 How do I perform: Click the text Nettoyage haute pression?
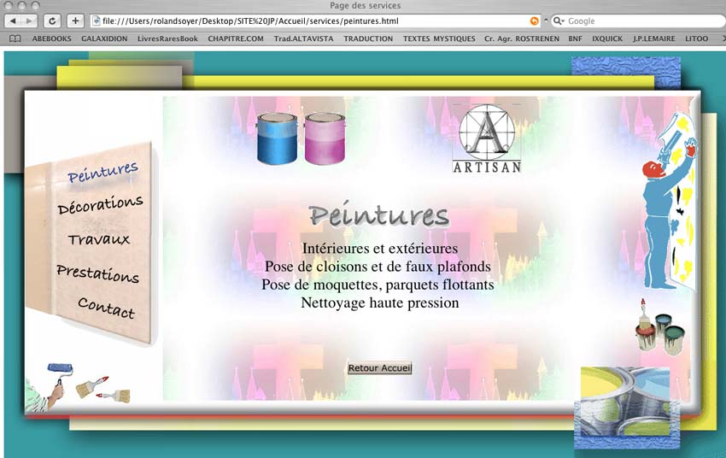point(380,302)
